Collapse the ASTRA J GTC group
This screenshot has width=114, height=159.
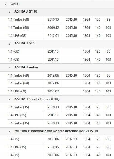(x=9, y=44)
